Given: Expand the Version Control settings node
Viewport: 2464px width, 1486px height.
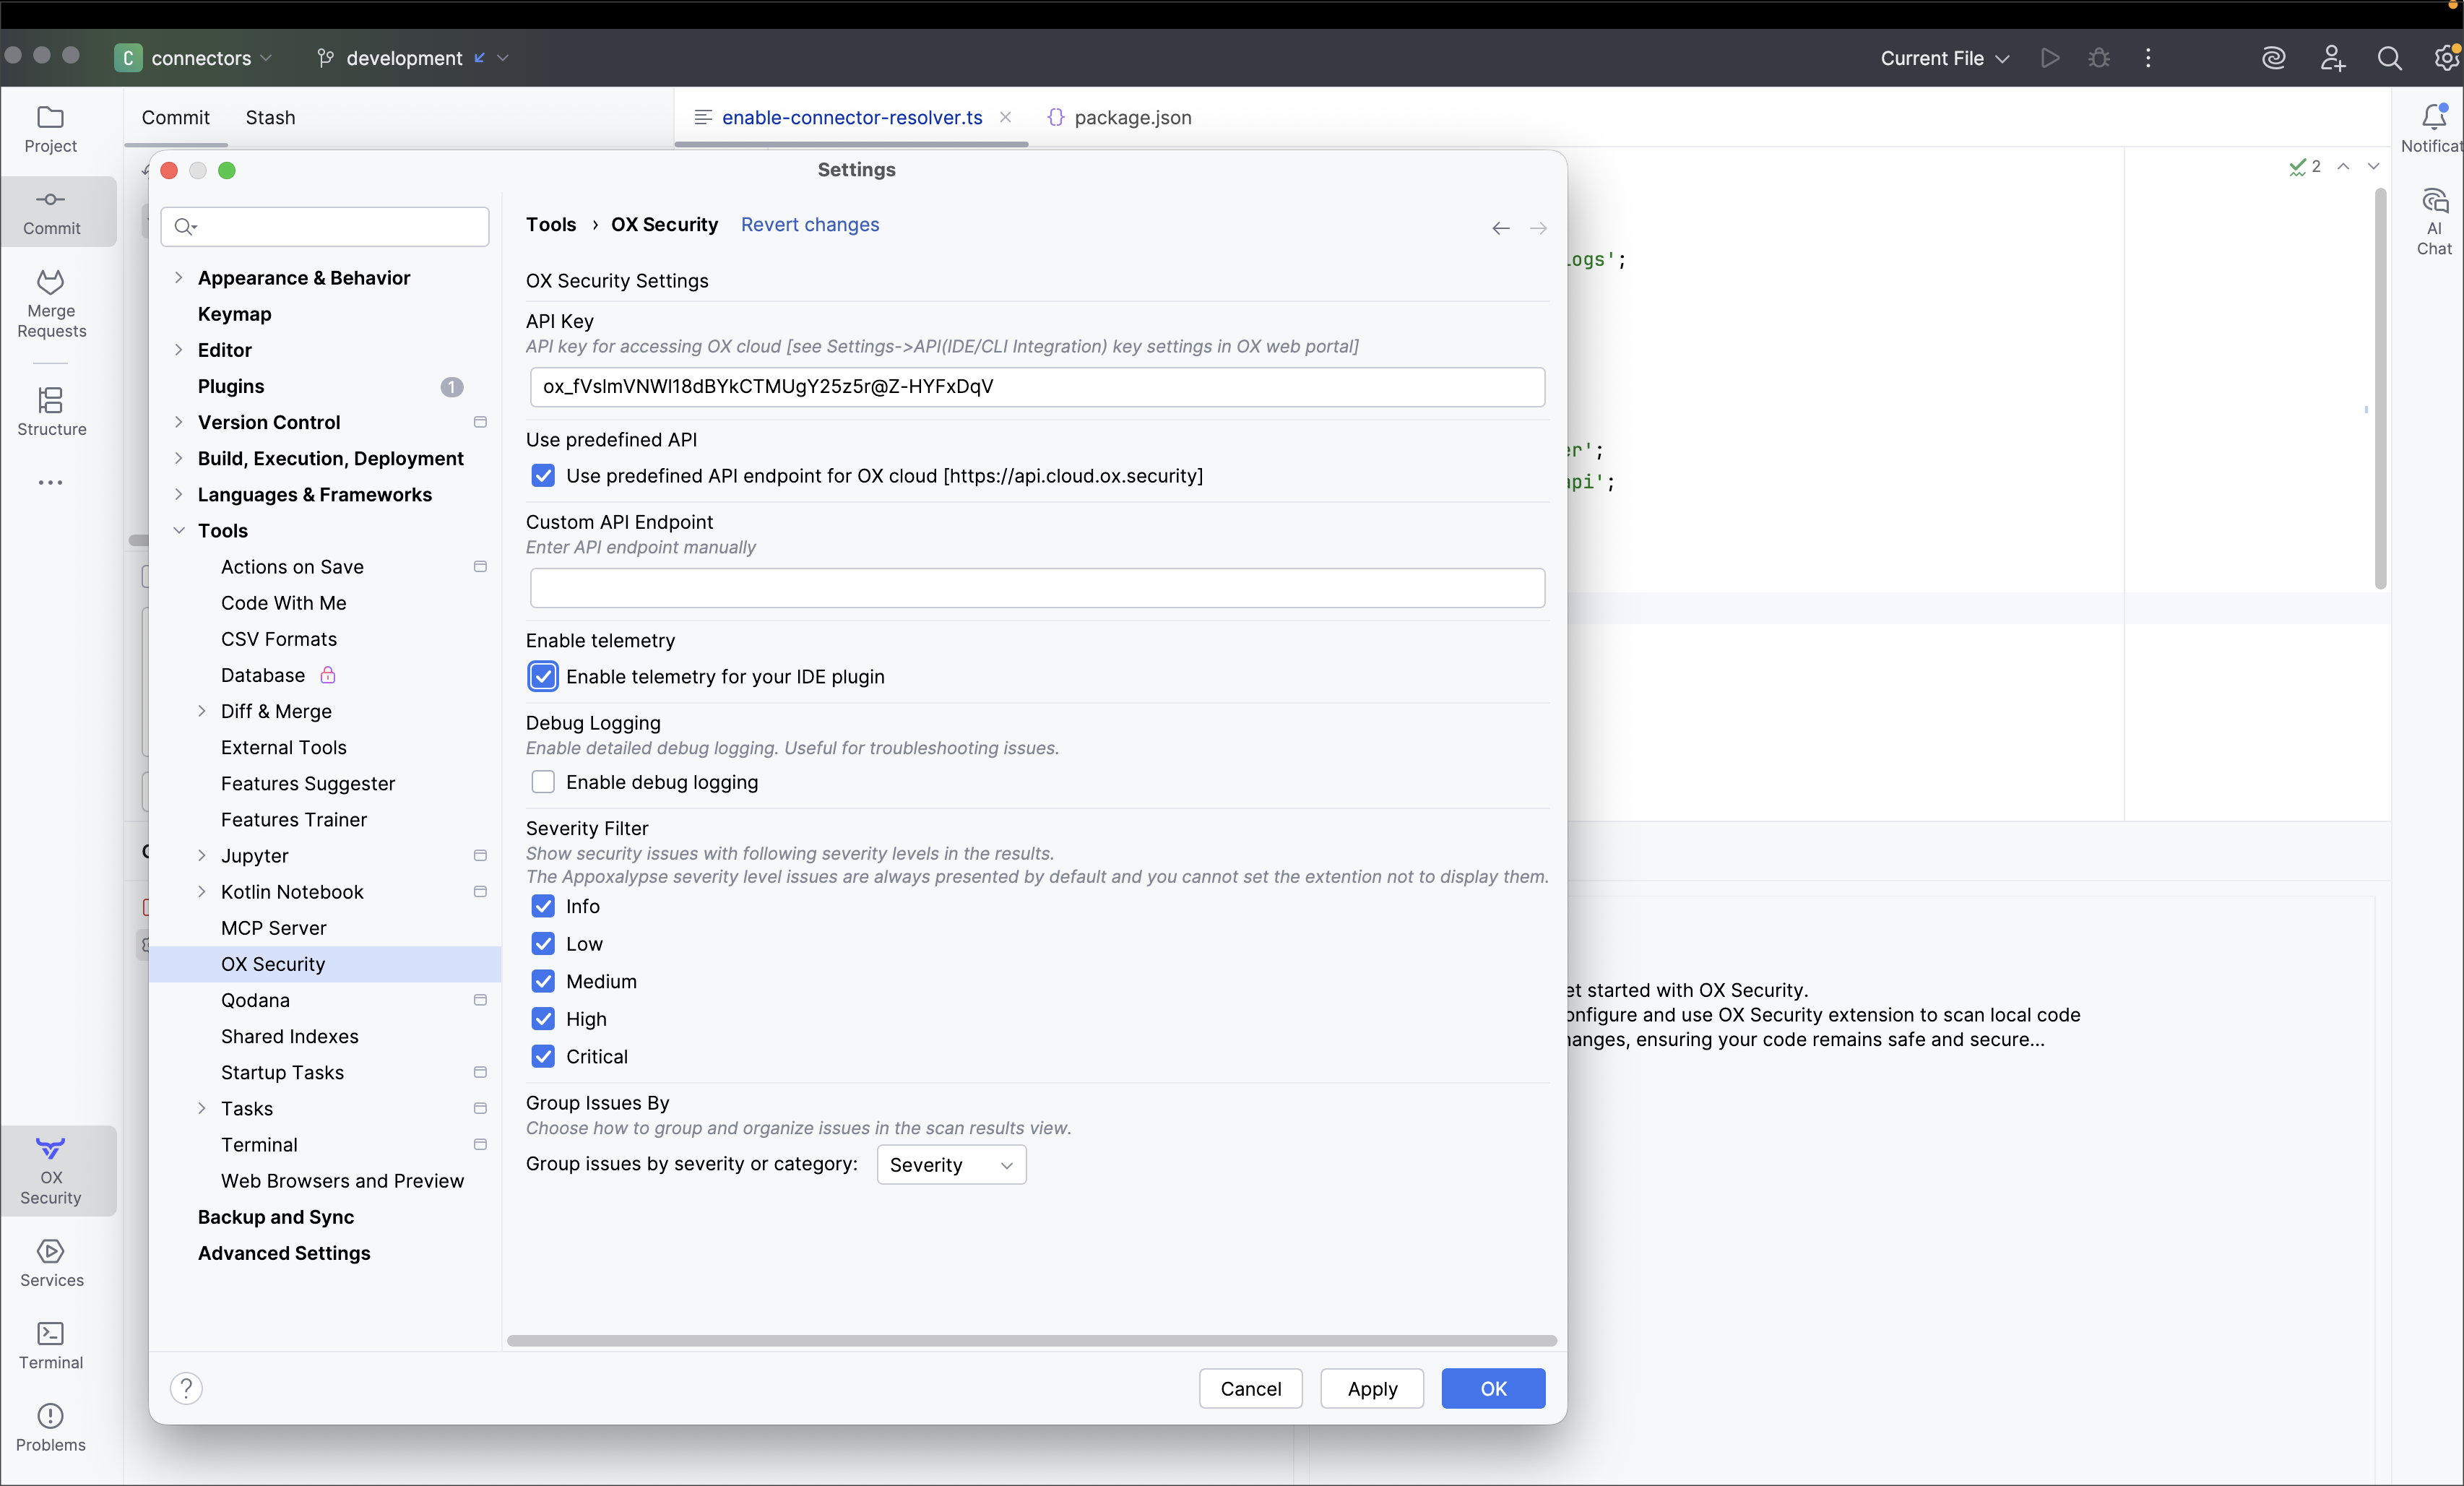Looking at the screenshot, I should coord(179,422).
